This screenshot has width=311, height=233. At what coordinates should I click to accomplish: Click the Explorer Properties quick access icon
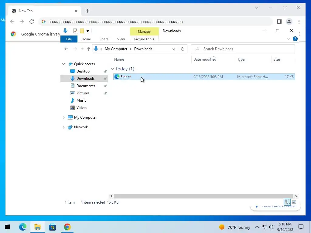tap(75, 31)
